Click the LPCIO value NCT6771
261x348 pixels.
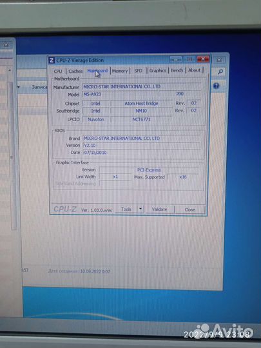click(x=141, y=119)
